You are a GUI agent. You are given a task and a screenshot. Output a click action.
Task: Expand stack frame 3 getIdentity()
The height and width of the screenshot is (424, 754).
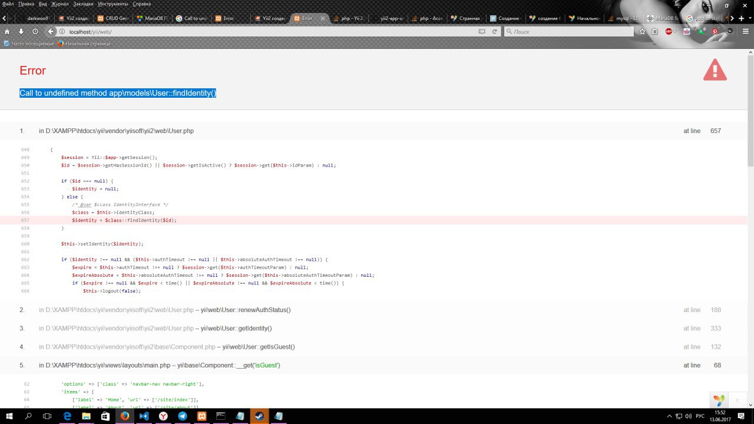tap(373, 328)
